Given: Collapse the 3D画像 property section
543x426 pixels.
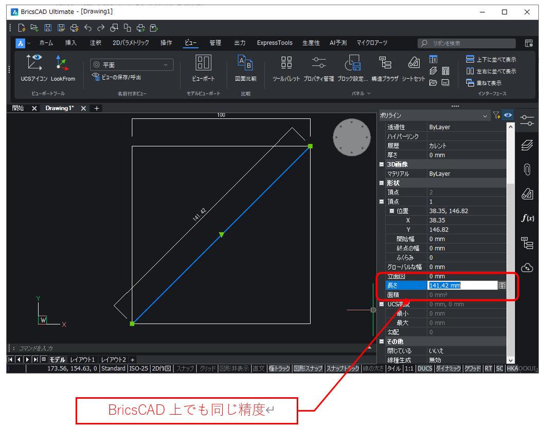Looking at the screenshot, I should (381, 164).
